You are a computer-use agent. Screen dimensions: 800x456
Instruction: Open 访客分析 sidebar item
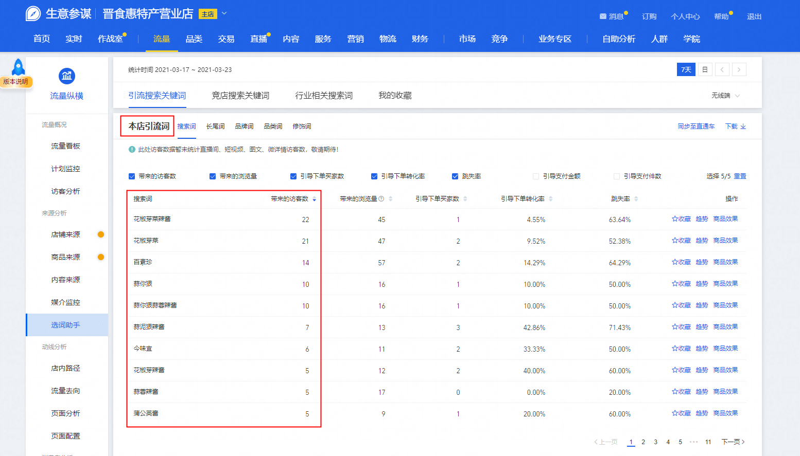tap(65, 191)
